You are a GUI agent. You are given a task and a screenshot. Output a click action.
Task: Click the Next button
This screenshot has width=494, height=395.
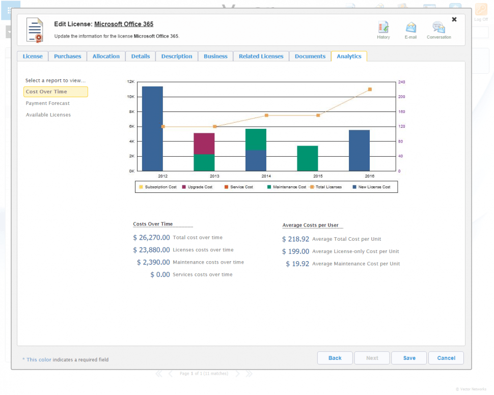tap(372, 358)
